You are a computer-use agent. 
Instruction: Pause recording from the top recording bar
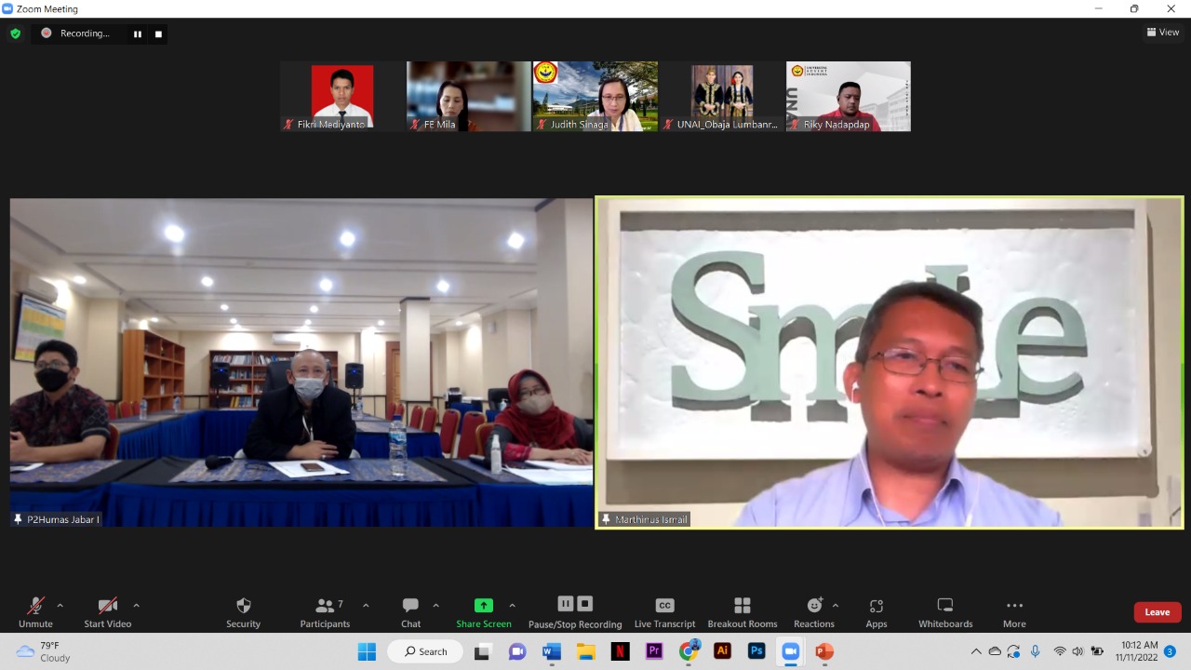click(138, 33)
